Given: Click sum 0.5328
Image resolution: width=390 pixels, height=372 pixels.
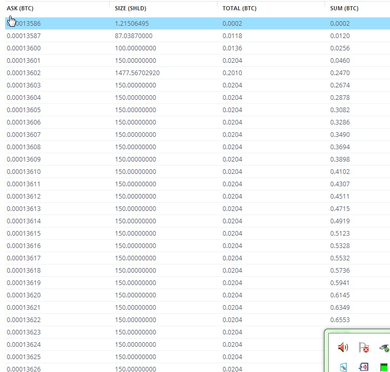Looking at the screenshot, I should click(x=340, y=246).
